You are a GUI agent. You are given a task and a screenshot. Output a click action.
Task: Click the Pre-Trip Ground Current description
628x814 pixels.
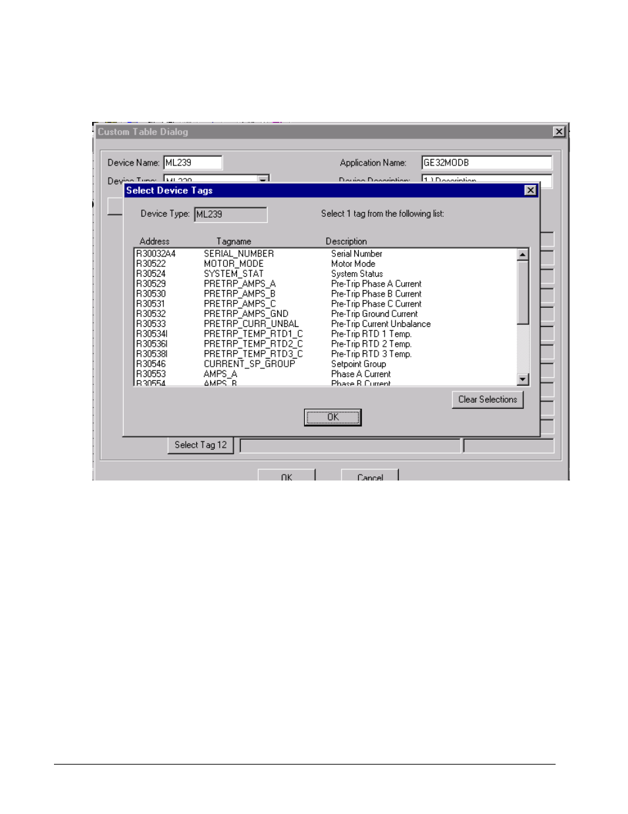click(x=374, y=314)
